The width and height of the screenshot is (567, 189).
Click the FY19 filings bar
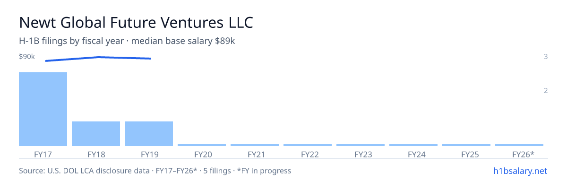coord(149,134)
